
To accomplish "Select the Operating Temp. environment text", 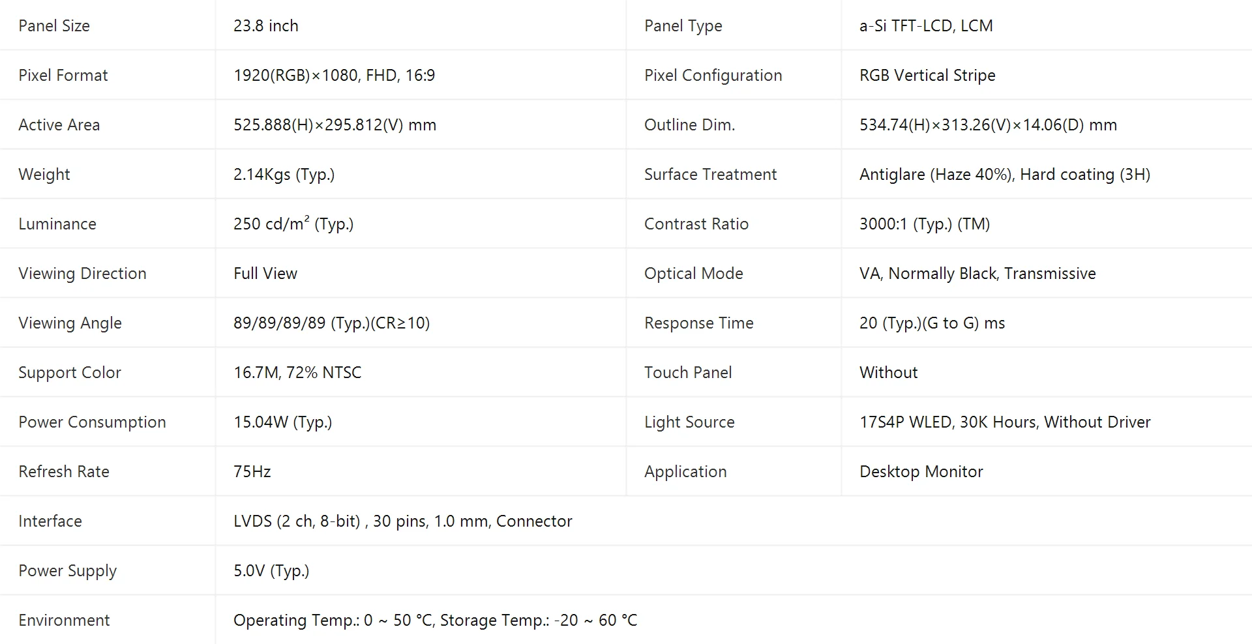I will 435,621.
